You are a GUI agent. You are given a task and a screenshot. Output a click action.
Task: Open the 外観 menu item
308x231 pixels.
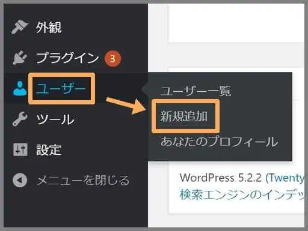(x=49, y=28)
